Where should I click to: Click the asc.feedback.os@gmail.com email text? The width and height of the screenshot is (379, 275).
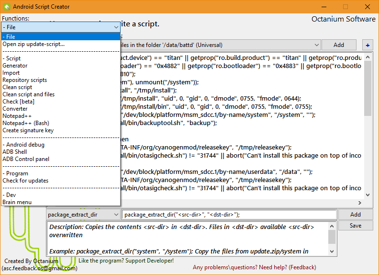(x=40, y=268)
